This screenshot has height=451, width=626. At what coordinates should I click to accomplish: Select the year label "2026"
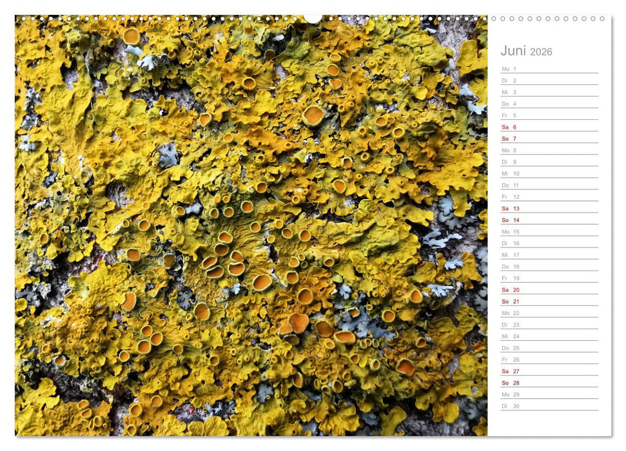click(542, 51)
